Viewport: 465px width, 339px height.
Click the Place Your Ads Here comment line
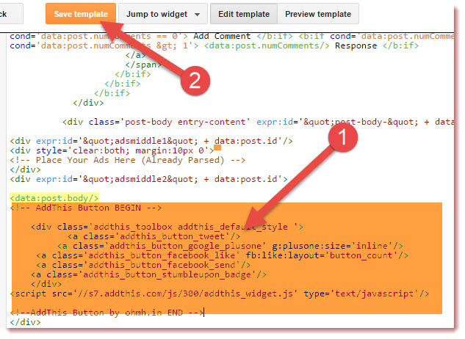coord(128,160)
